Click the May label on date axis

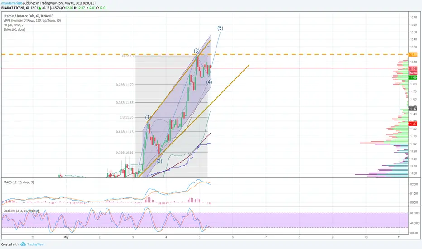[x=66, y=237]
